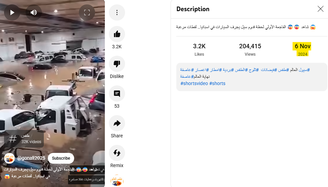Open the hashtag chip with 32K videos

click(x=24, y=139)
